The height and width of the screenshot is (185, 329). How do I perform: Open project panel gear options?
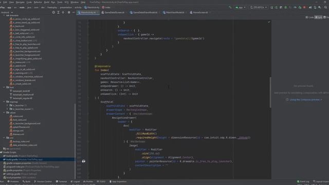click(68, 12)
